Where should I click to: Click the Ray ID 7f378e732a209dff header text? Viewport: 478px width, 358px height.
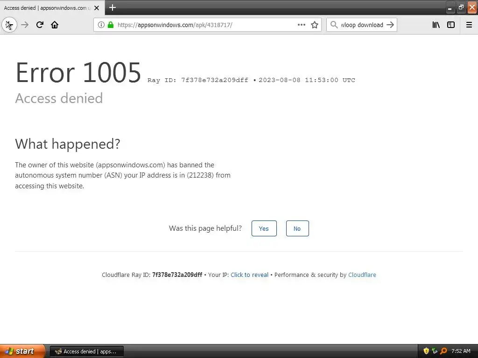(198, 80)
